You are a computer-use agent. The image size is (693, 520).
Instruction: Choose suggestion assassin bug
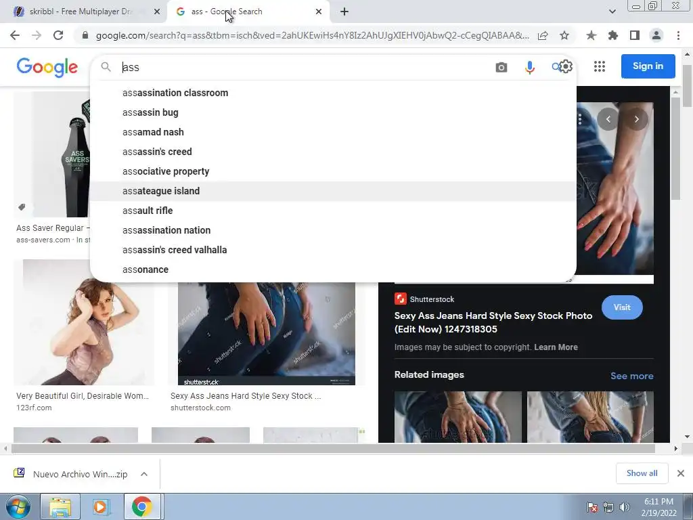[x=333, y=112]
